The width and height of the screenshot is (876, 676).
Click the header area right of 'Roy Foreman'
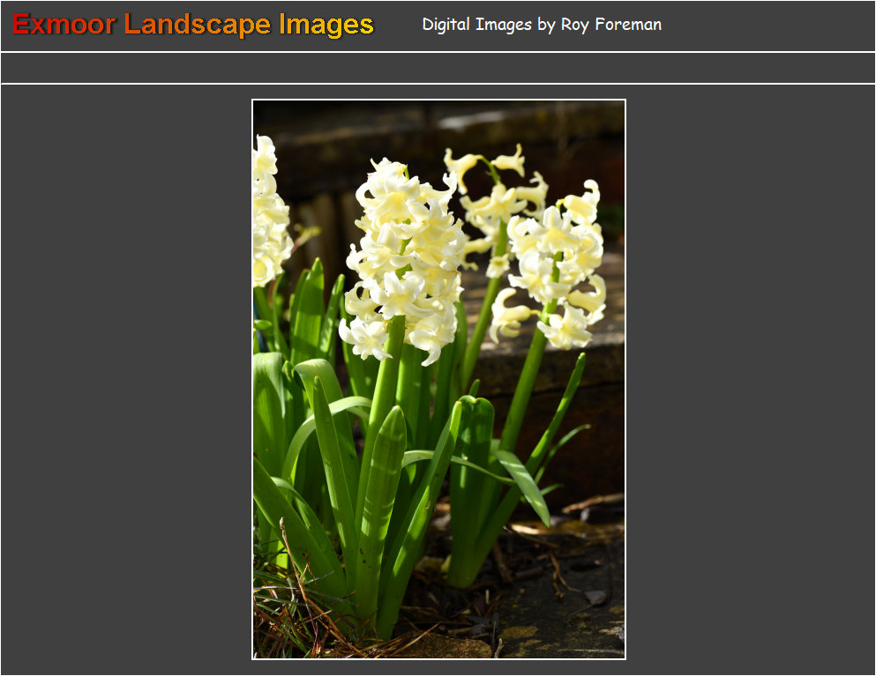tap(767, 25)
